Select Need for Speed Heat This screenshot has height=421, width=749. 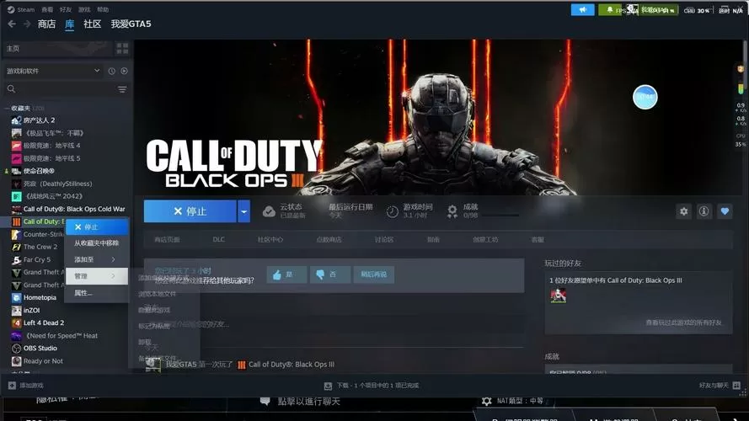[x=62, y=336]
